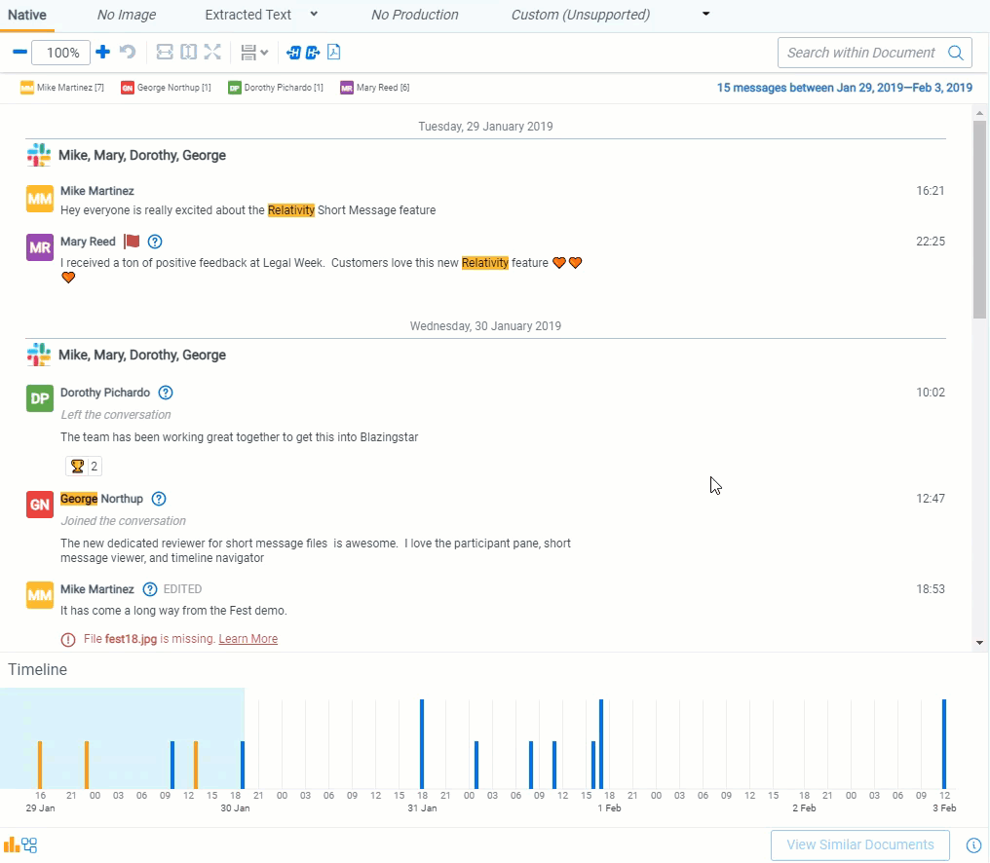Click the save as PDF icon
The image size is (990, 863).
333,53
